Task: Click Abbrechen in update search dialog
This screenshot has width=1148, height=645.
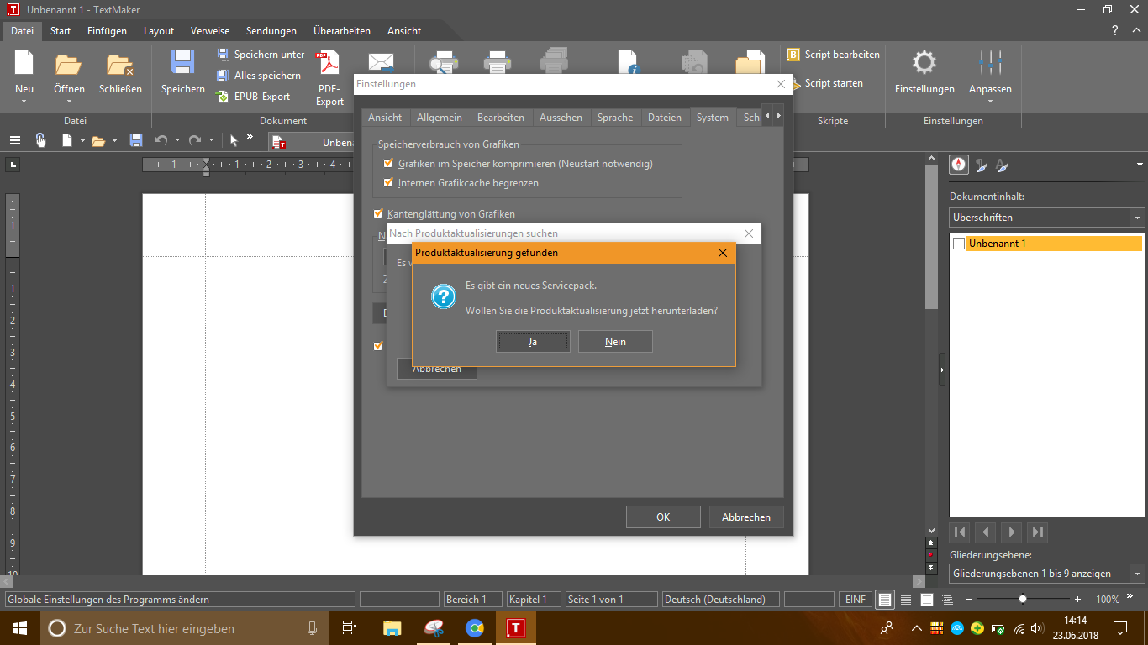Action: pos(436,370)
